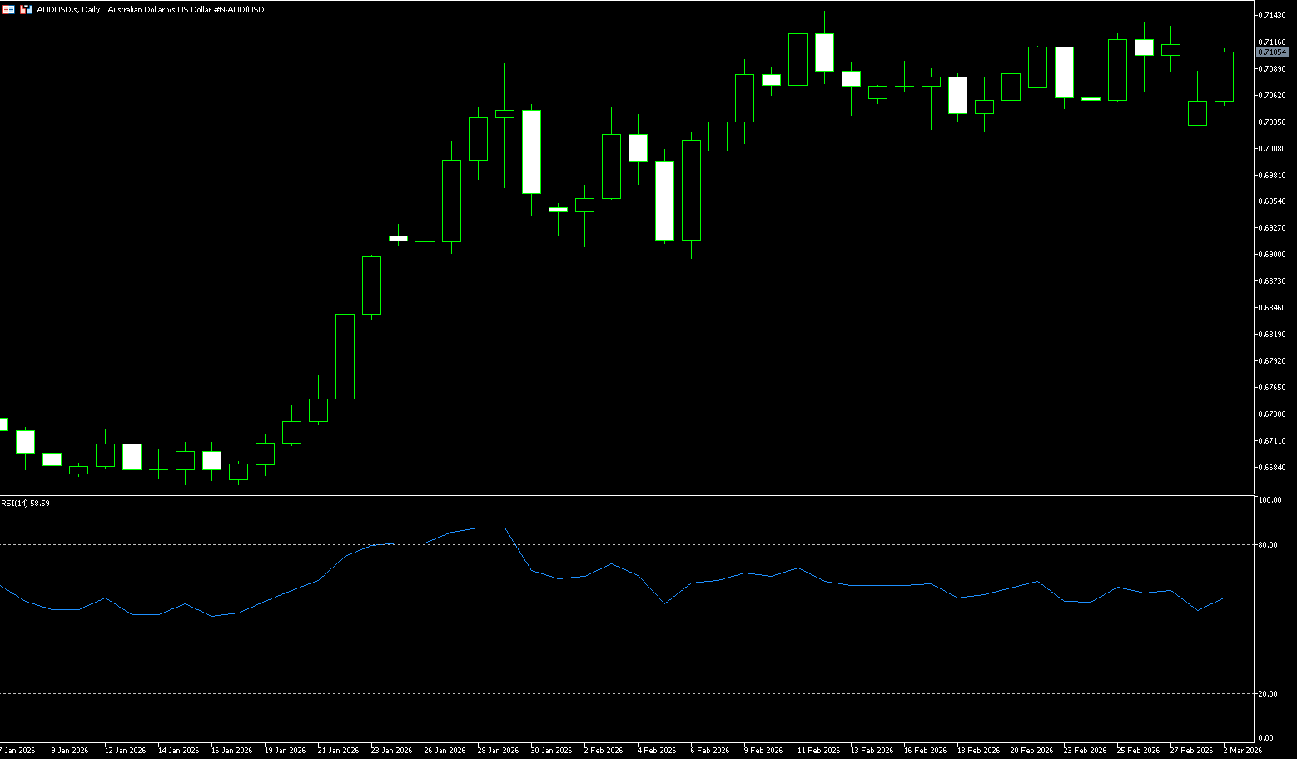Click the 0.71430 price axis label
Viewport: 1297px width, 759px height.
[1273, 16]
